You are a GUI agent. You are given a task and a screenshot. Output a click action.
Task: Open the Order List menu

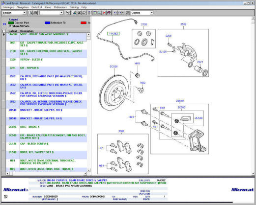coord(37,7)
